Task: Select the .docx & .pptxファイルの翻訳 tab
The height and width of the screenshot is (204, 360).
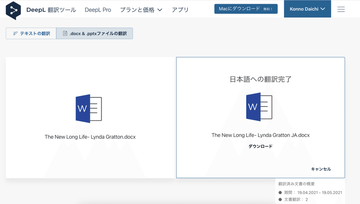Action: tap(94, 33)
